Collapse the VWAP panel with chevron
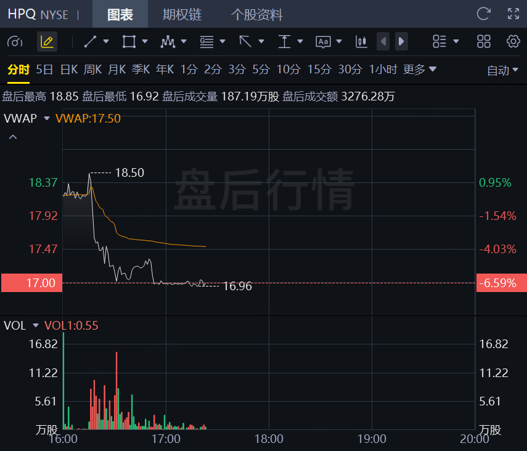Image resolution: width=527 pixels, height=451 pixels. point(12,137)
